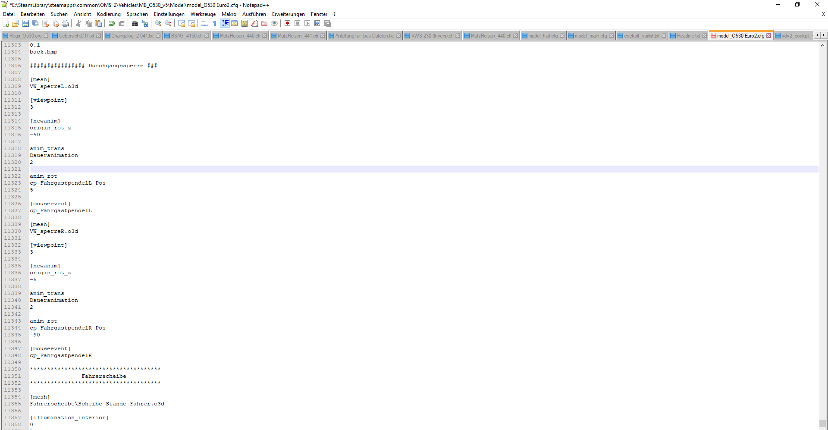Start macro recording with red dot icon
Viewport: 828px width, 430px height.
coord(287,23)
